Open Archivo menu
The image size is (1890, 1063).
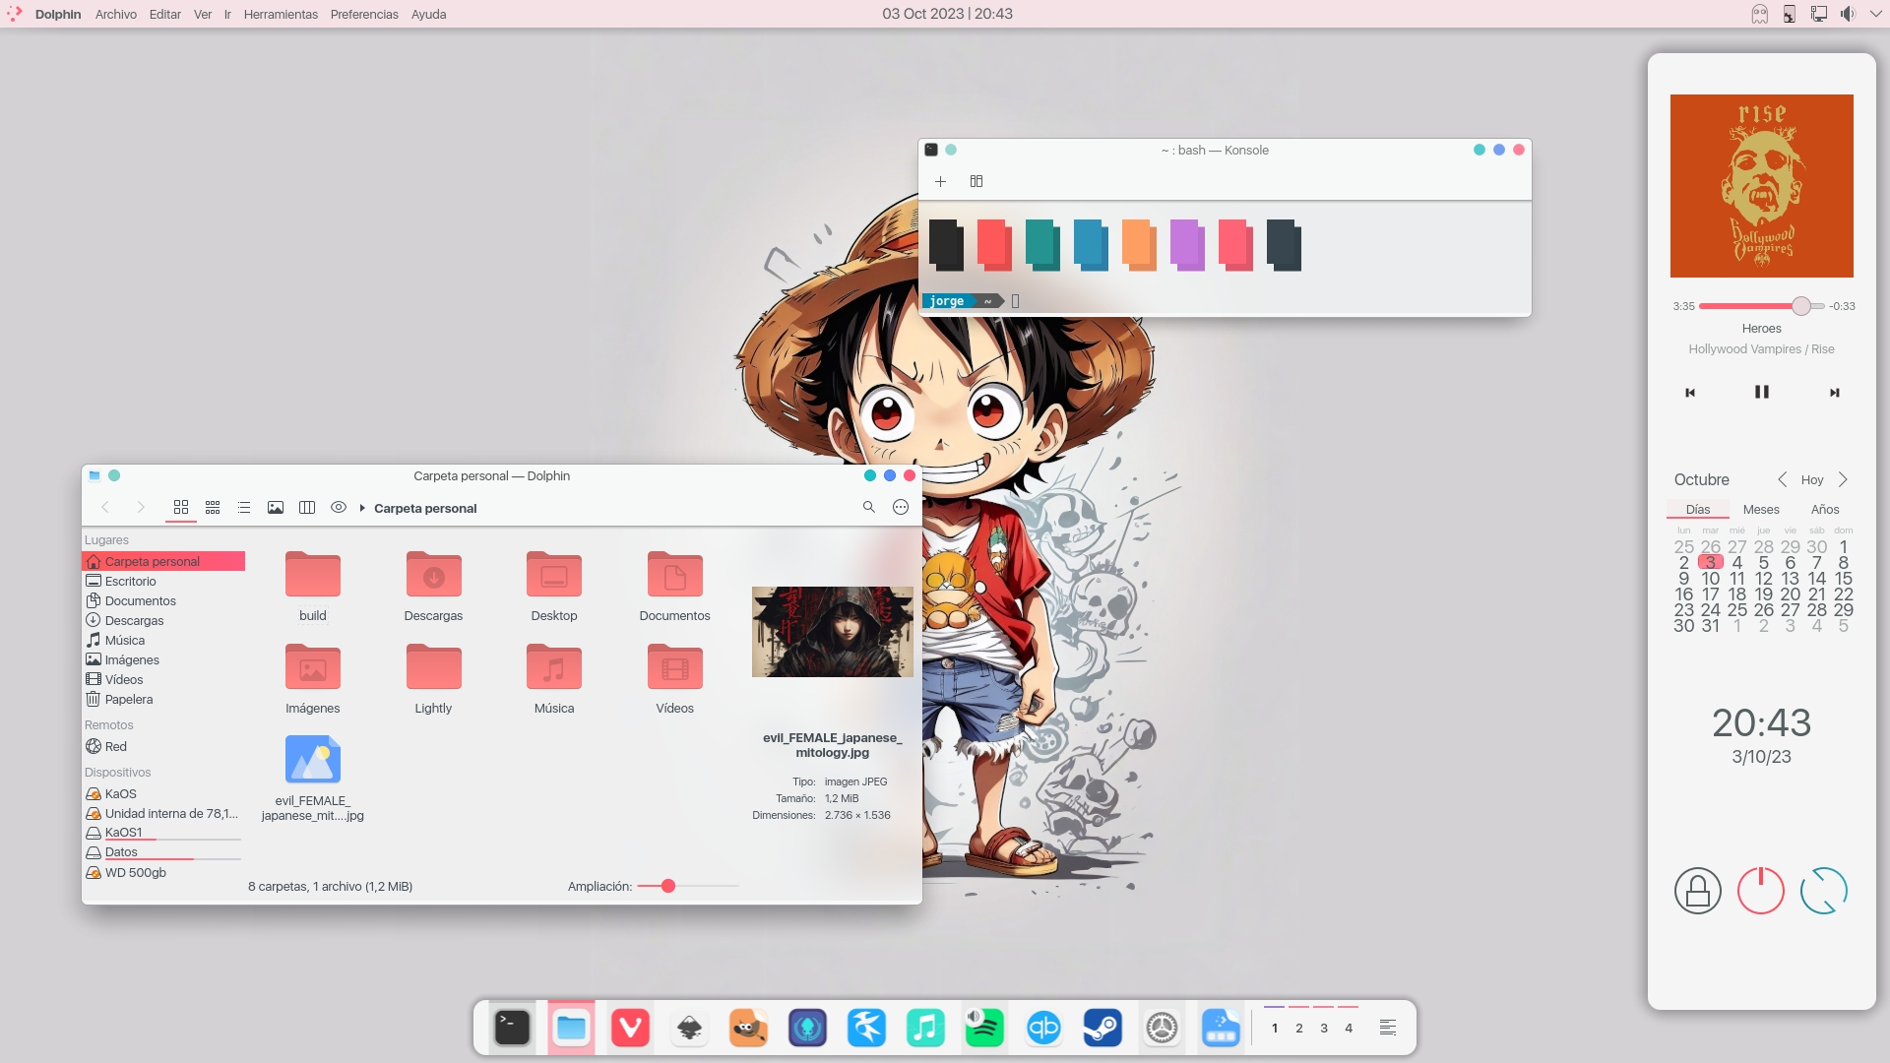(x=116, y=14)
